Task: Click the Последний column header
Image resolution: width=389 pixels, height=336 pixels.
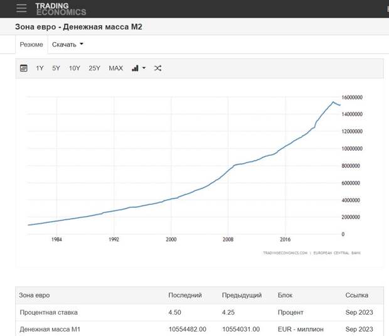Action: [x=185, y=295]
